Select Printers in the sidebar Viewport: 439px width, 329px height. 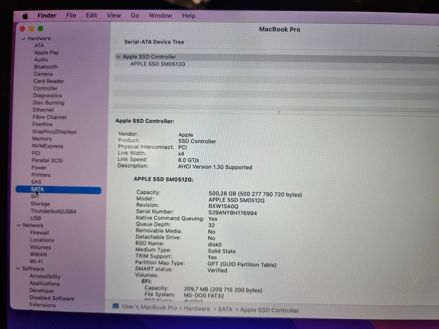[41, 175]
